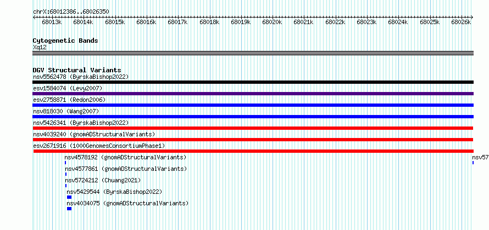Click the 68026k ruler mark

tap(461, 22)
